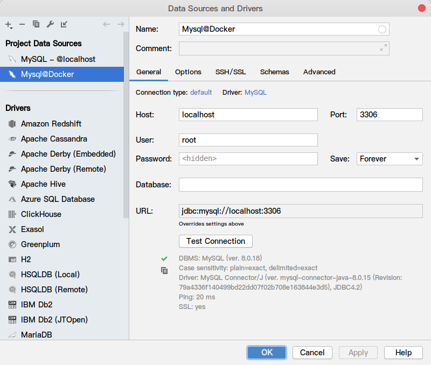Image resolution: width=431 pixels, height=365 pixels.
Task: Close the dialog with red button
Action: coord(422,8)
